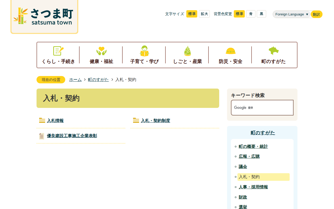This screenshot has width=334, height=209.
Task: Open the 町のすがた sidebar heading link
Action: click(263, 133)
